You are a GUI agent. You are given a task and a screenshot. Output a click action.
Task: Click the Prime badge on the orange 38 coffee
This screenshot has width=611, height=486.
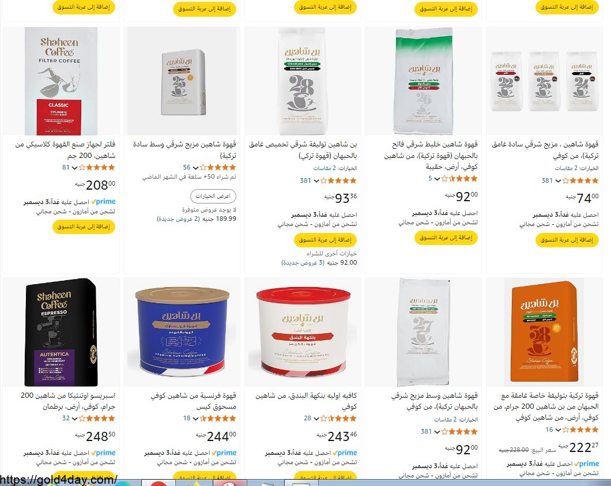pos(586,464)
